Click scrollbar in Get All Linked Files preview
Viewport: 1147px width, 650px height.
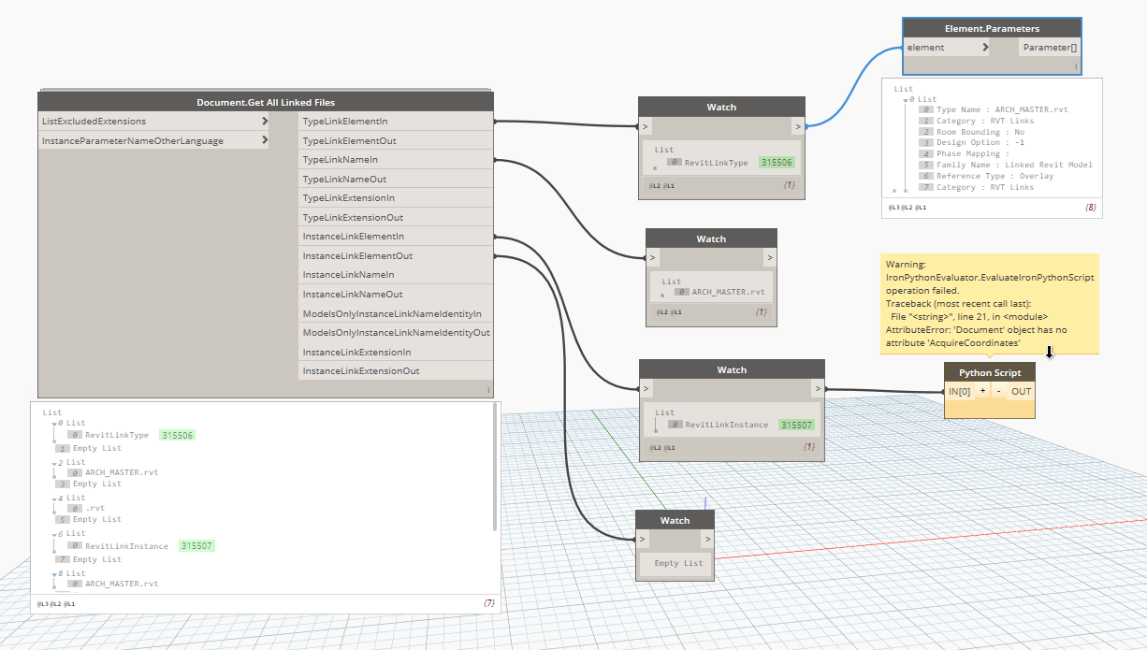point(495,469)
